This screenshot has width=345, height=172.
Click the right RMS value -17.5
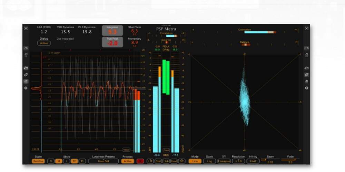[x=175, y=155]
